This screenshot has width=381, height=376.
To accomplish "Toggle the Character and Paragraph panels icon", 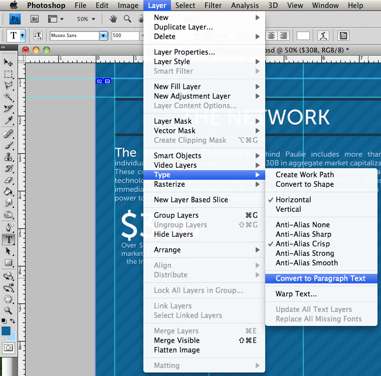I will coord(343,36).
